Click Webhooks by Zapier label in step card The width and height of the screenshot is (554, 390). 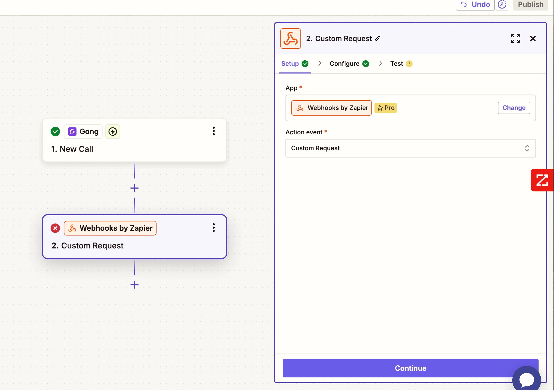click(110, 228)
